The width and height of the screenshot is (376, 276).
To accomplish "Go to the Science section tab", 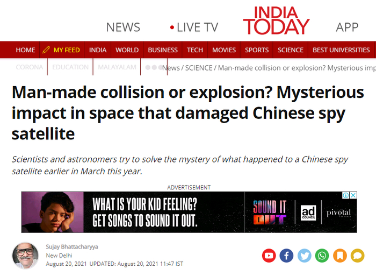I will pos(291,50).
